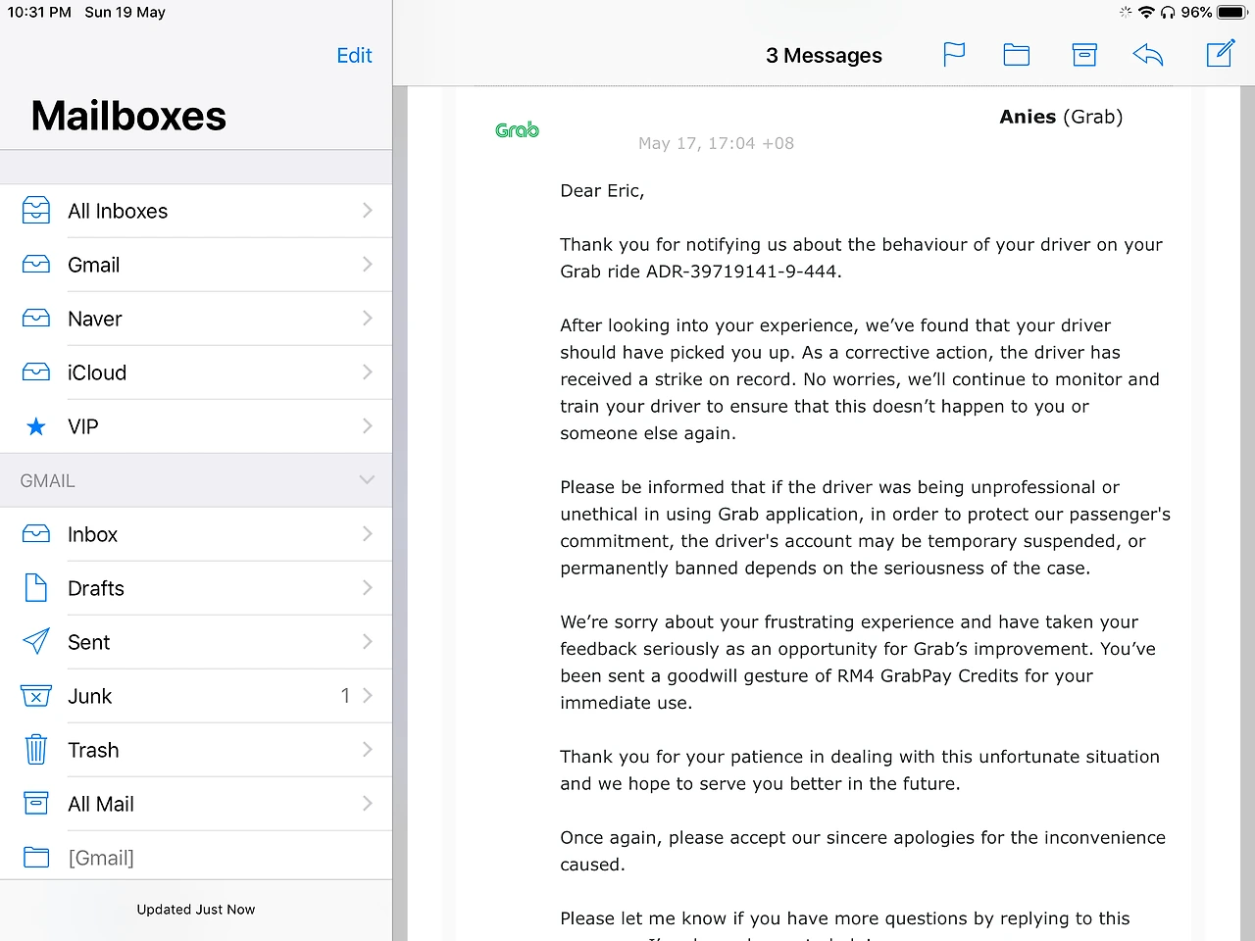Tap the Updated Just Now status text

196,910
